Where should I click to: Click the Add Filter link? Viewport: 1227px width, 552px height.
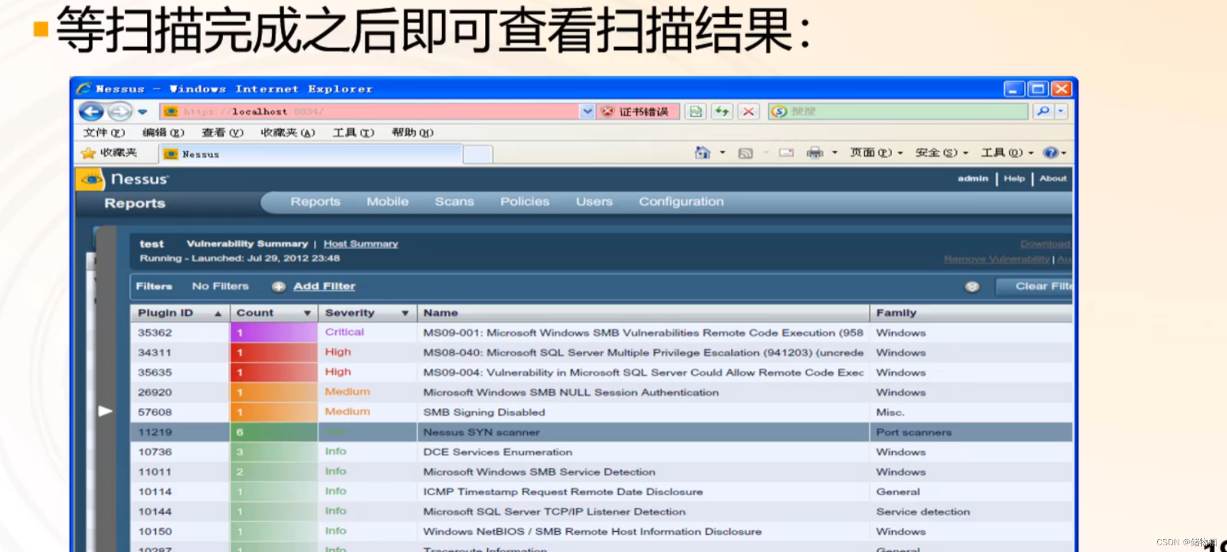click(x=324, y=286)
